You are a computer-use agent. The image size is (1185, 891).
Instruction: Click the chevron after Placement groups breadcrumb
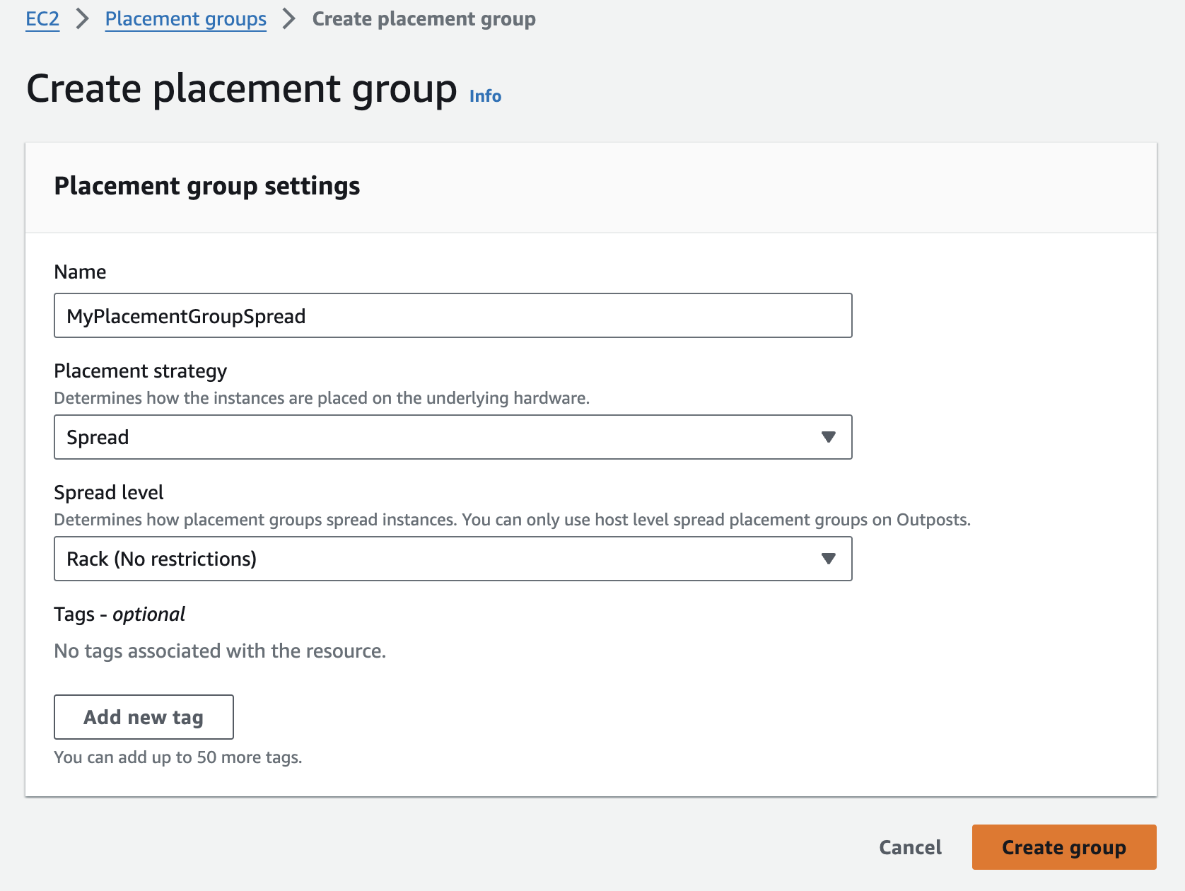[288, 19]
